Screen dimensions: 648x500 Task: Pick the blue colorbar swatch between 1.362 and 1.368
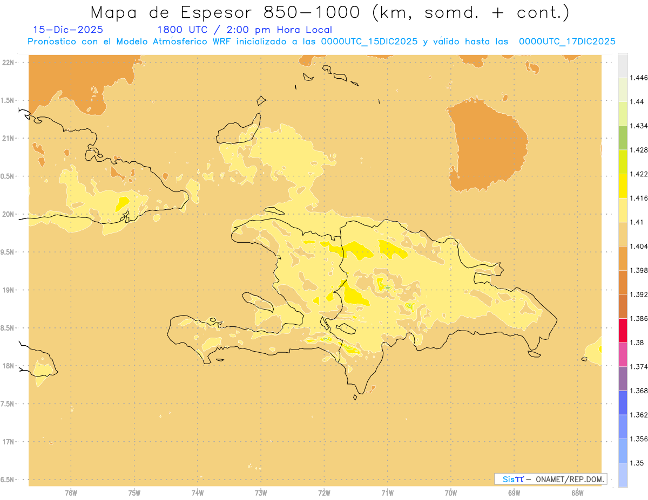click(x=623, y=402)
